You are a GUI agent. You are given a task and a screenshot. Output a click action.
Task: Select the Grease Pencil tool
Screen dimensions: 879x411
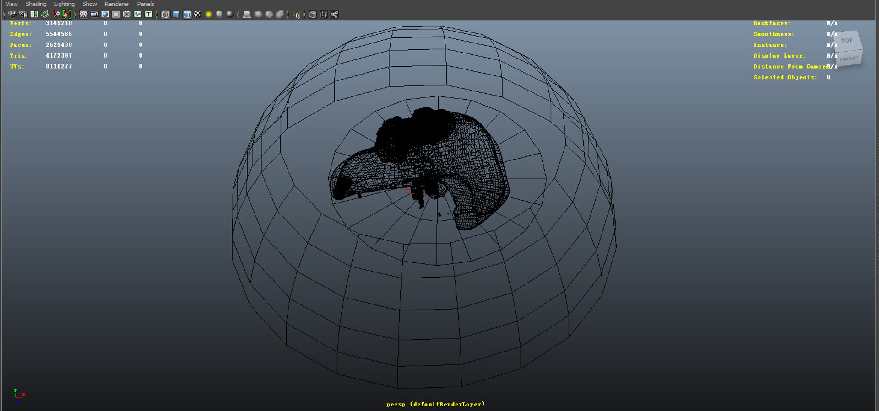[67, 15]
